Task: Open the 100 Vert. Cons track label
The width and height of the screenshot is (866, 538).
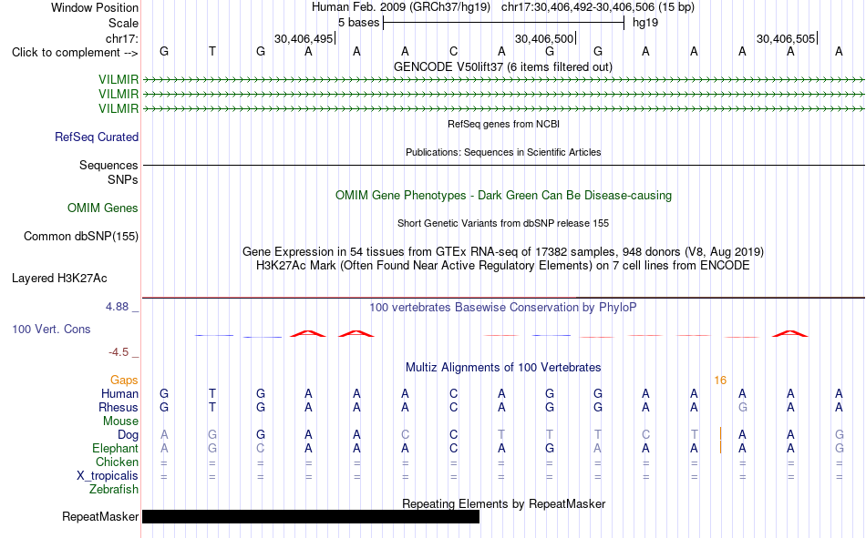Action: 51,330
